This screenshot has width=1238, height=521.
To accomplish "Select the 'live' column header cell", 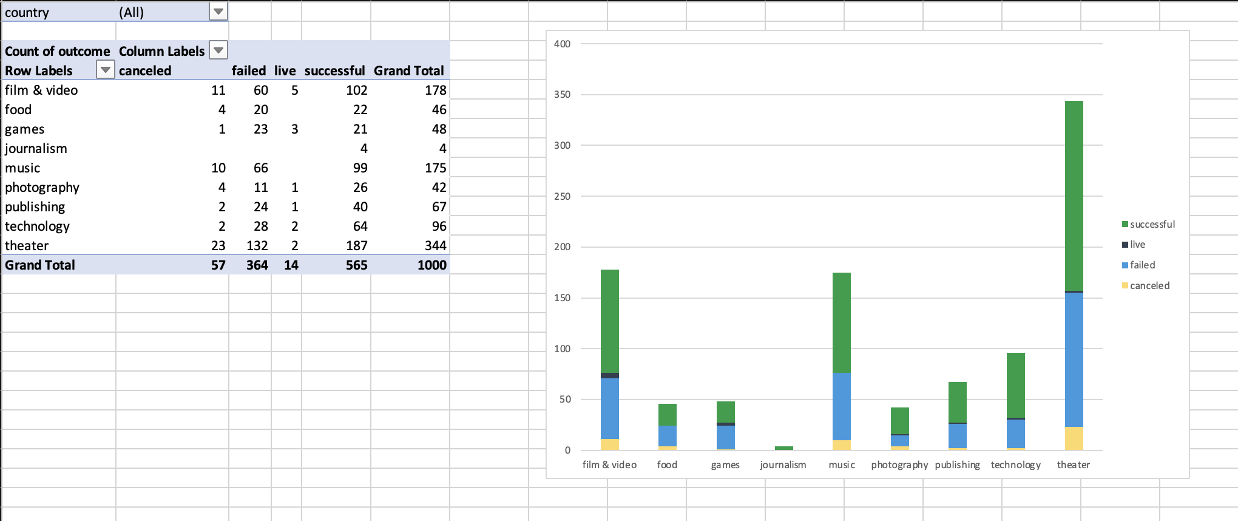I will pos(285,70).
